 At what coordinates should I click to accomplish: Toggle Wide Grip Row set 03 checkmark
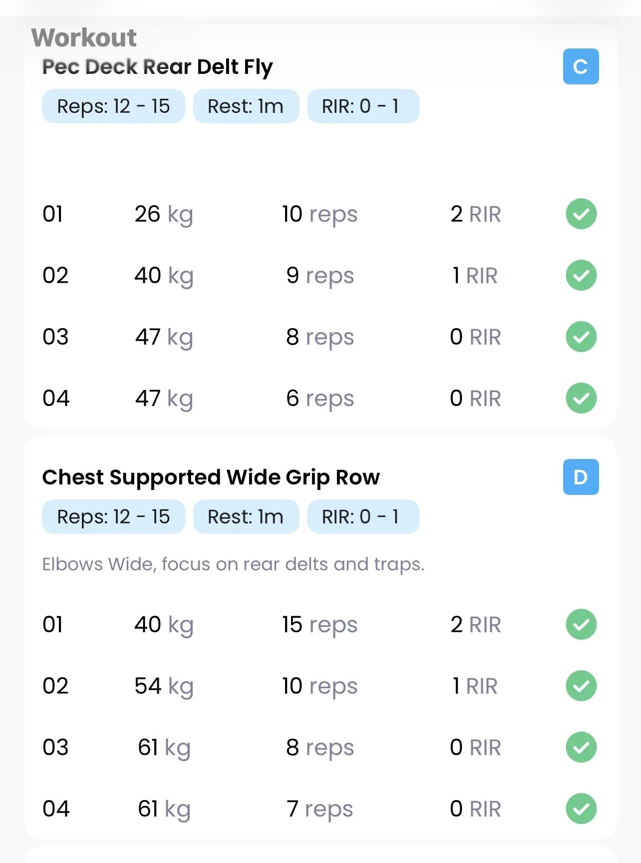point(581,747)
